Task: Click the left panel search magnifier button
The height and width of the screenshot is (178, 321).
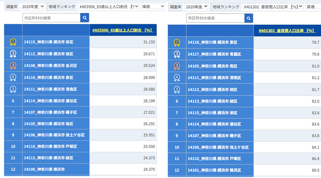Action: [x=84, y=18]
